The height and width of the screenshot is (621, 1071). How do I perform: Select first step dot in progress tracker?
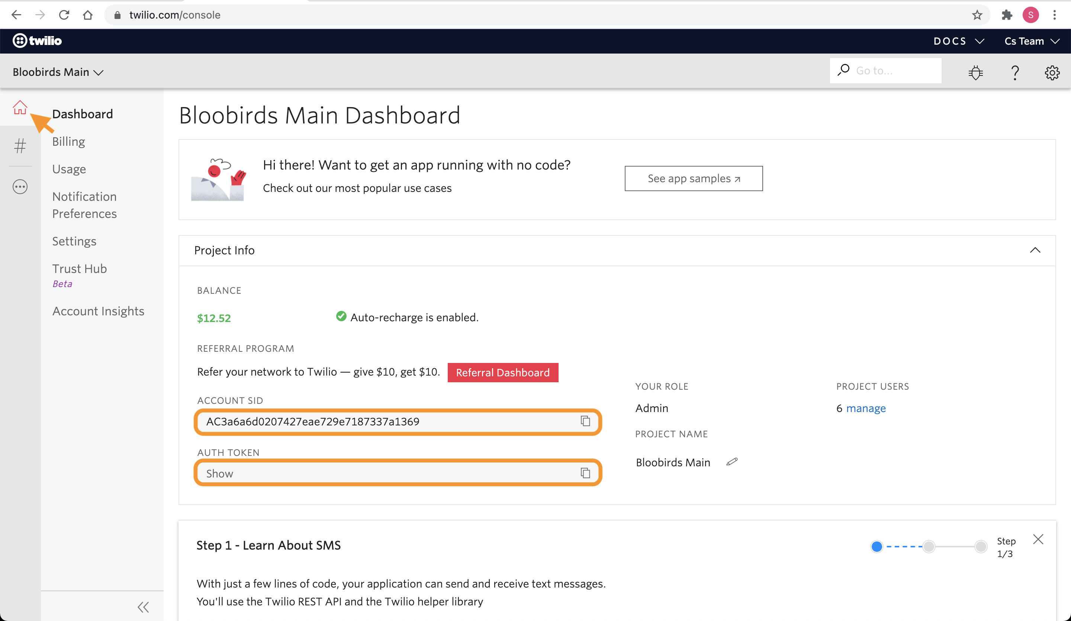(x=877, y=546)
